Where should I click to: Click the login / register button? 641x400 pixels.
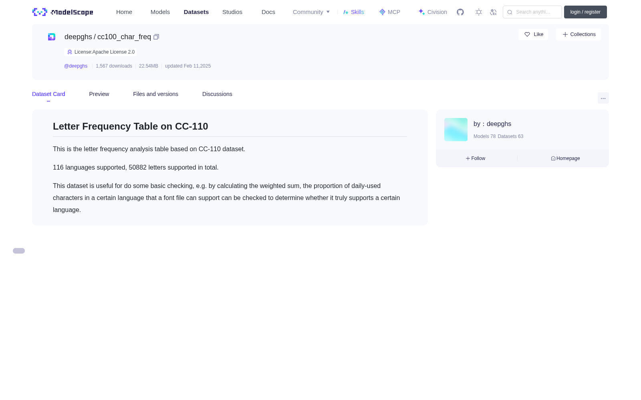pyautogui.click(x=585, y=12)
